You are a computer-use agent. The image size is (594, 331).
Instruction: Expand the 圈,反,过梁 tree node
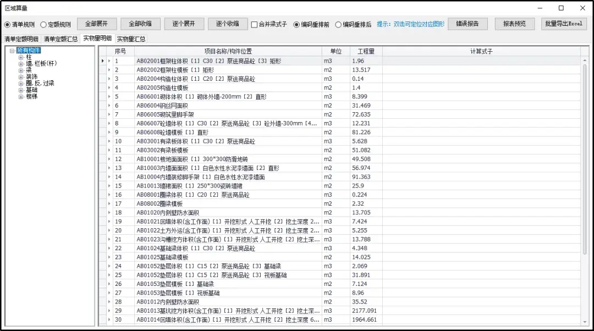21,84
